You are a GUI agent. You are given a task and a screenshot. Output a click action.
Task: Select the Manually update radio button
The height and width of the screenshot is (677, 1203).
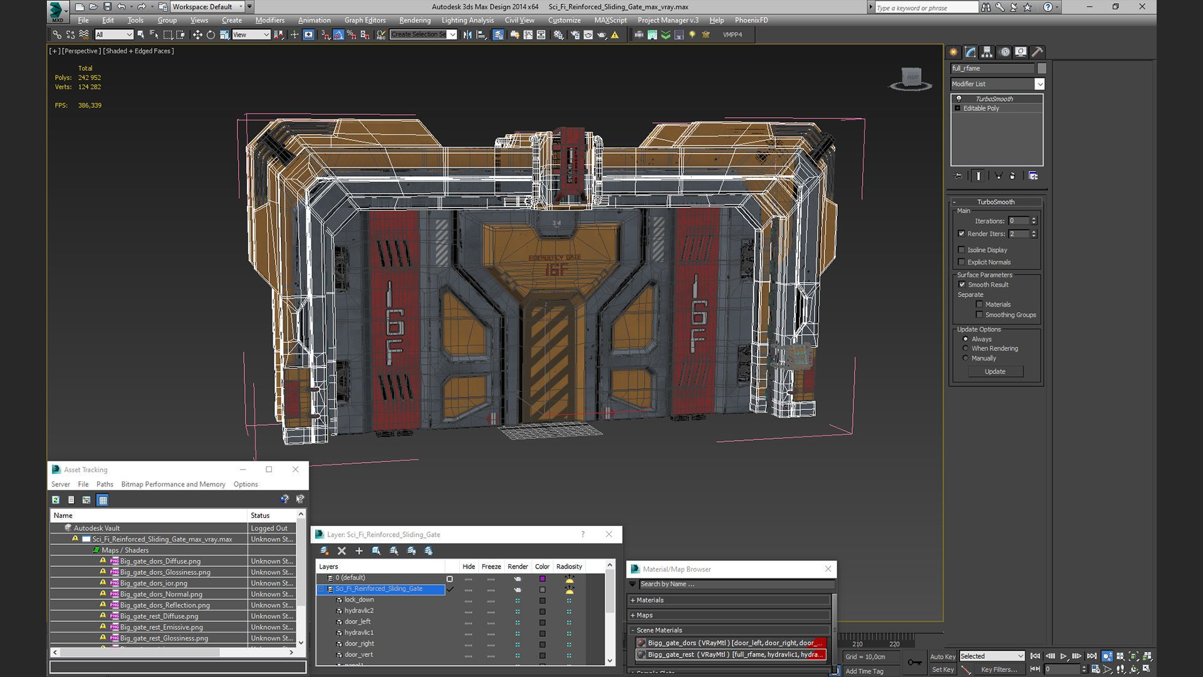(966, 359)
